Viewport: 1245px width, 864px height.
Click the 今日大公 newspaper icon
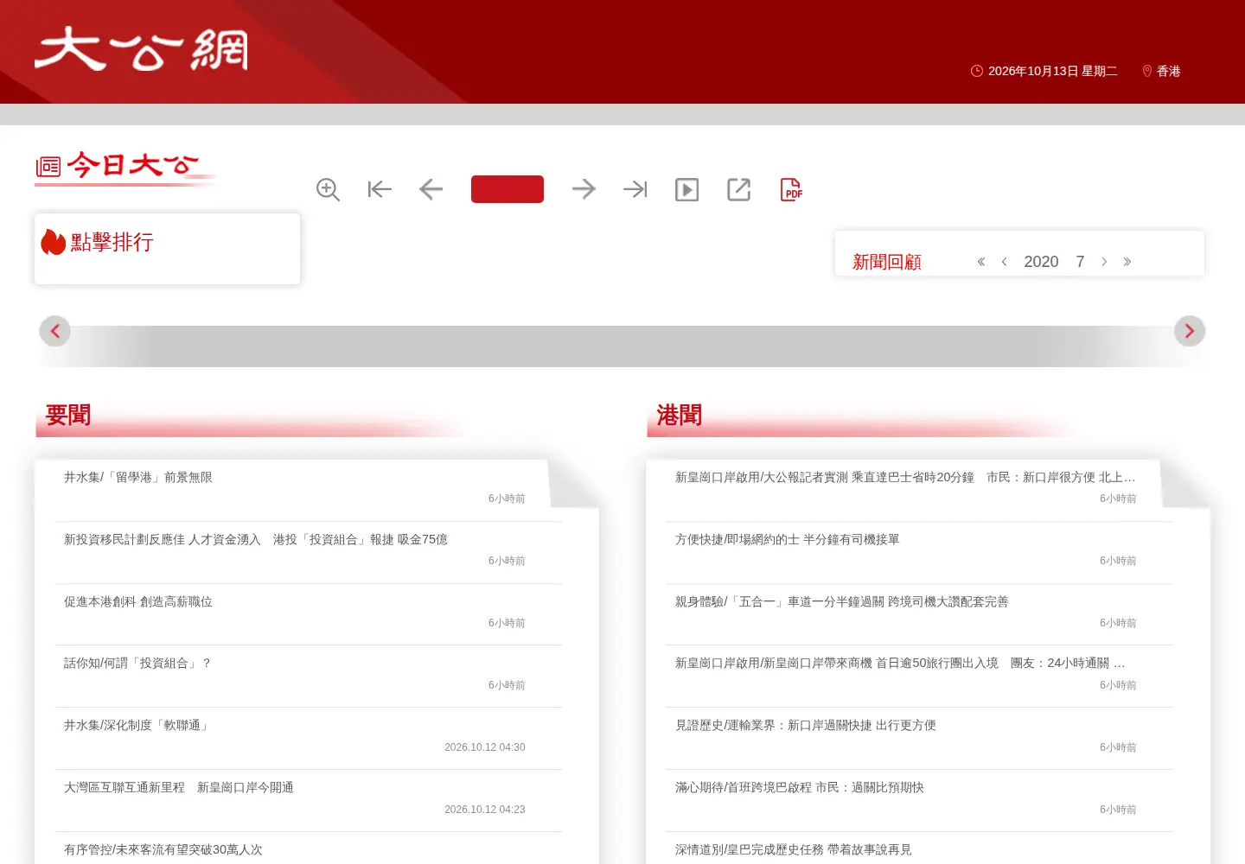tap(48, 166)
